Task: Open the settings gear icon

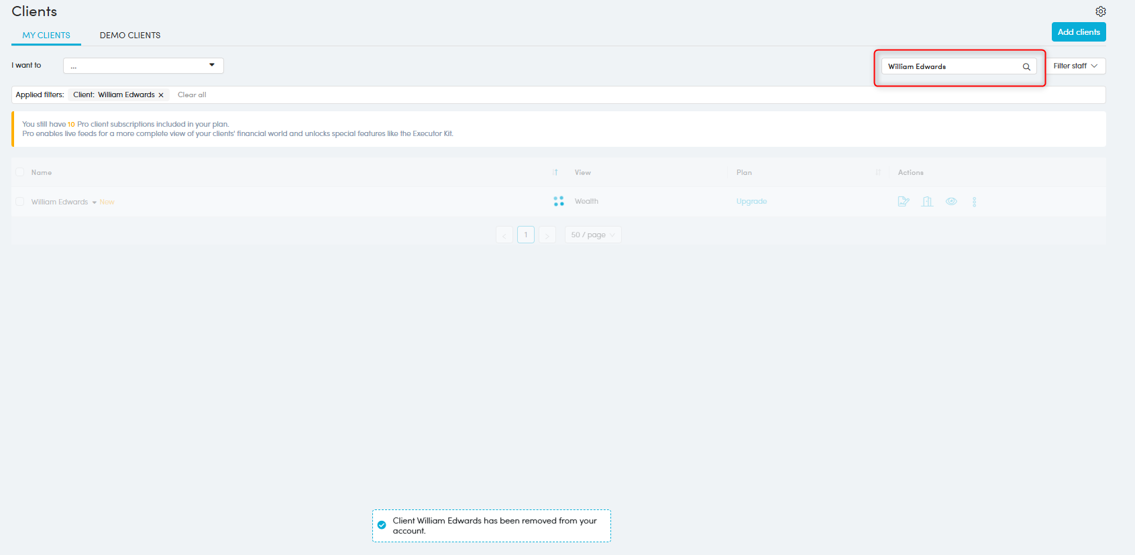Action: click(1100, 11)
